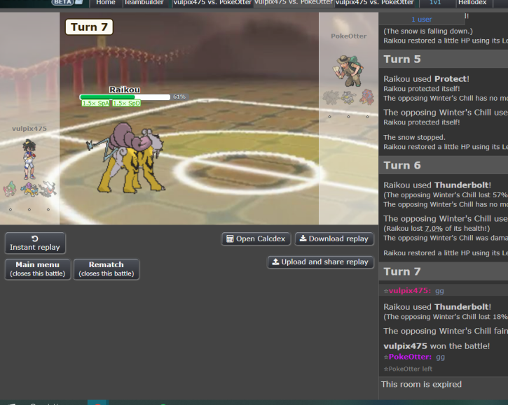Open the battle tab next to Teambuilder
This screenshot has width=508, height=405.
[212, 3]
